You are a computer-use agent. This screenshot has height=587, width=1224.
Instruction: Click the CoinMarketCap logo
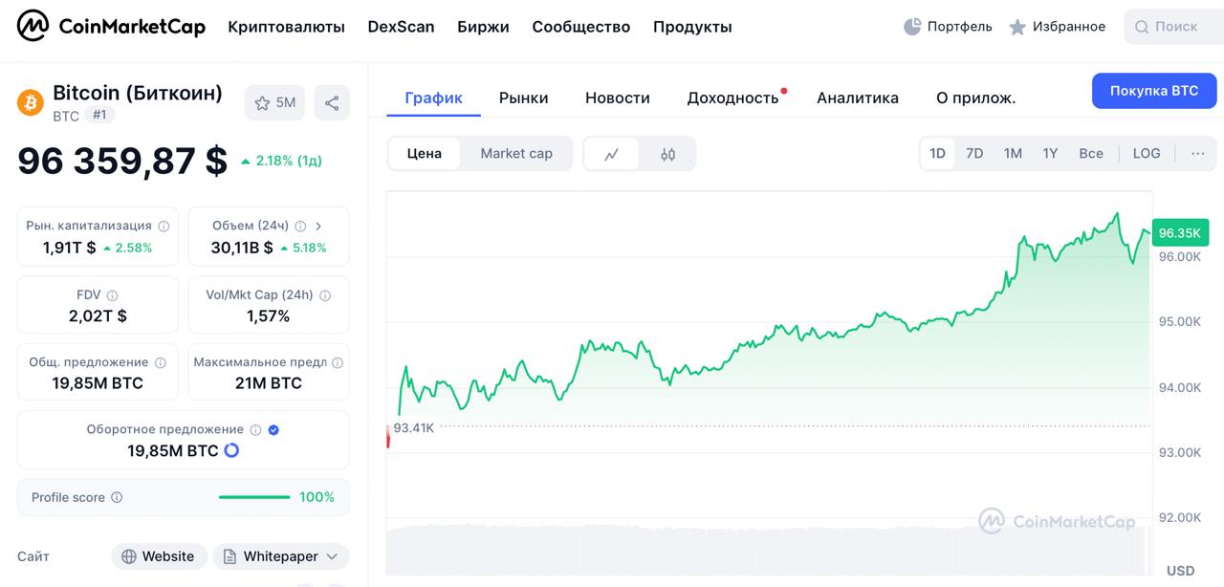click(111, 26)
